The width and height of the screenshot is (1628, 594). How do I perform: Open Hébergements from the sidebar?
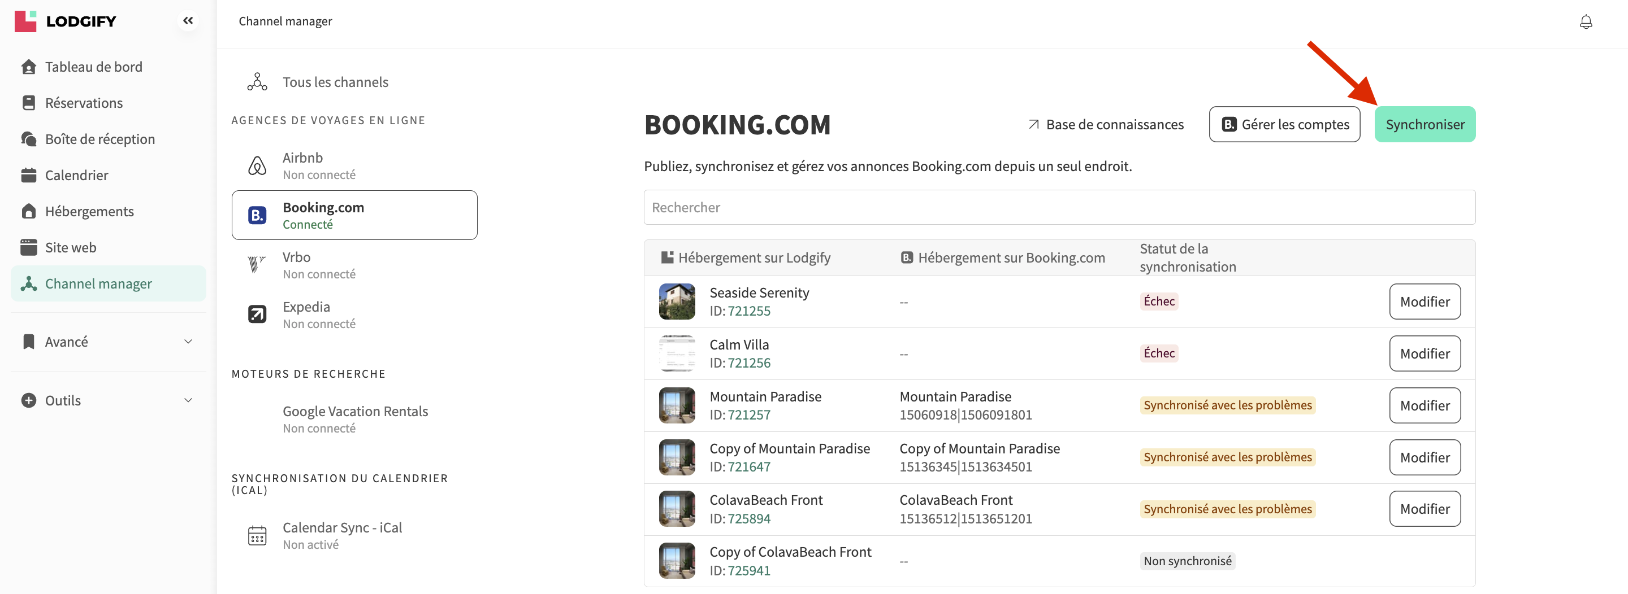pyautogui.click(x=89, y=212)
